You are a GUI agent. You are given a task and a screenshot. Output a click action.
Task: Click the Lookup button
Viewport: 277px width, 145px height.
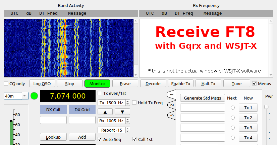[53, 137]
